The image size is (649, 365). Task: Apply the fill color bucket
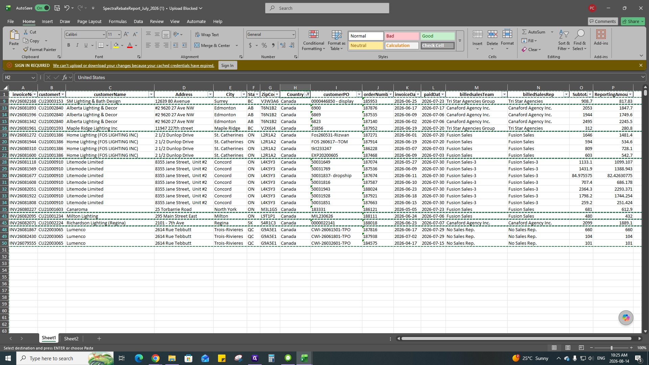click(116, 45)
